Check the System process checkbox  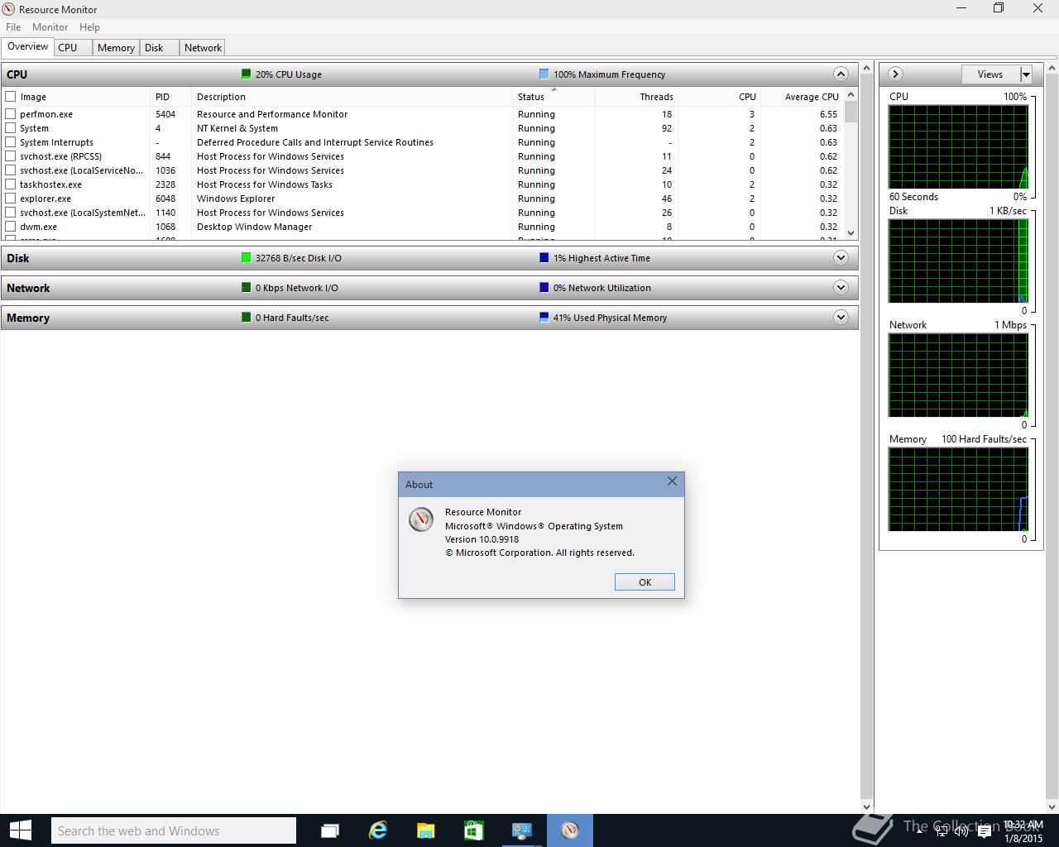11,128
